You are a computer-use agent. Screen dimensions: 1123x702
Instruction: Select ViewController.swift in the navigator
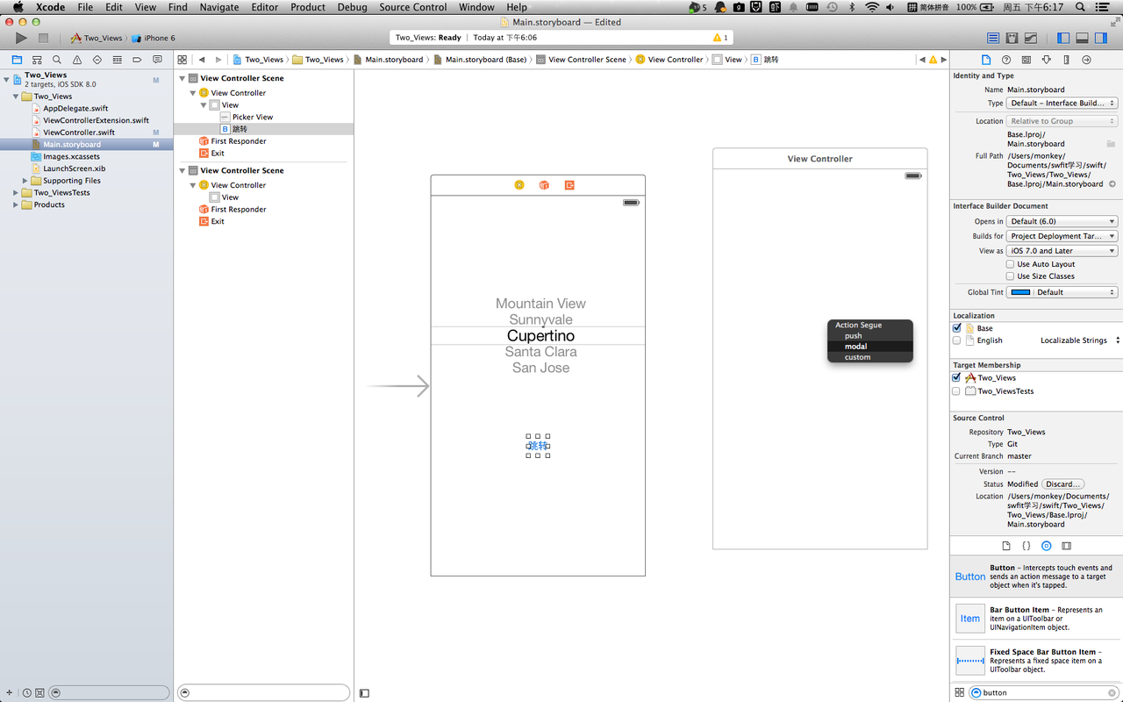(x=79, y=133)
